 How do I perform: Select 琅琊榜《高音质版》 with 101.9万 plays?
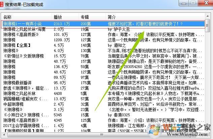coord(104,34)
